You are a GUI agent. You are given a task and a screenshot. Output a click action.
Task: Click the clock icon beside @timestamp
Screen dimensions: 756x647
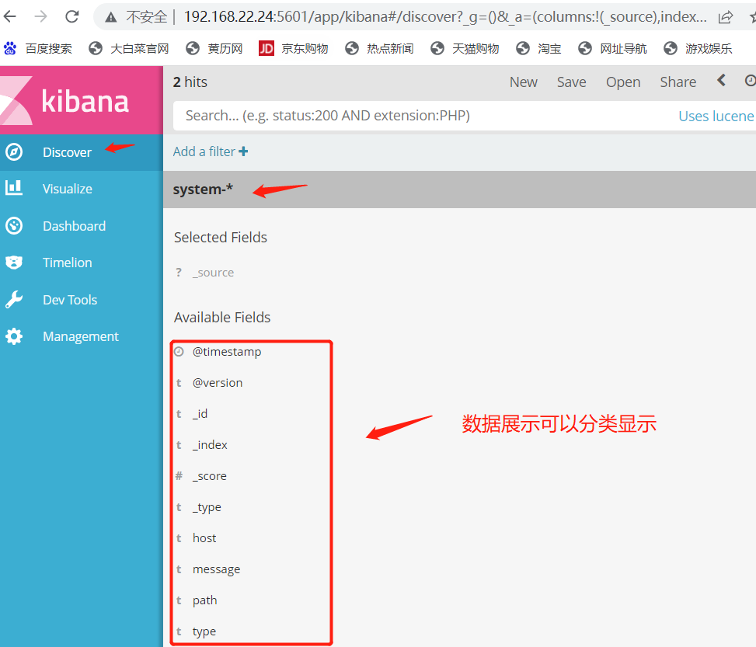179,352
